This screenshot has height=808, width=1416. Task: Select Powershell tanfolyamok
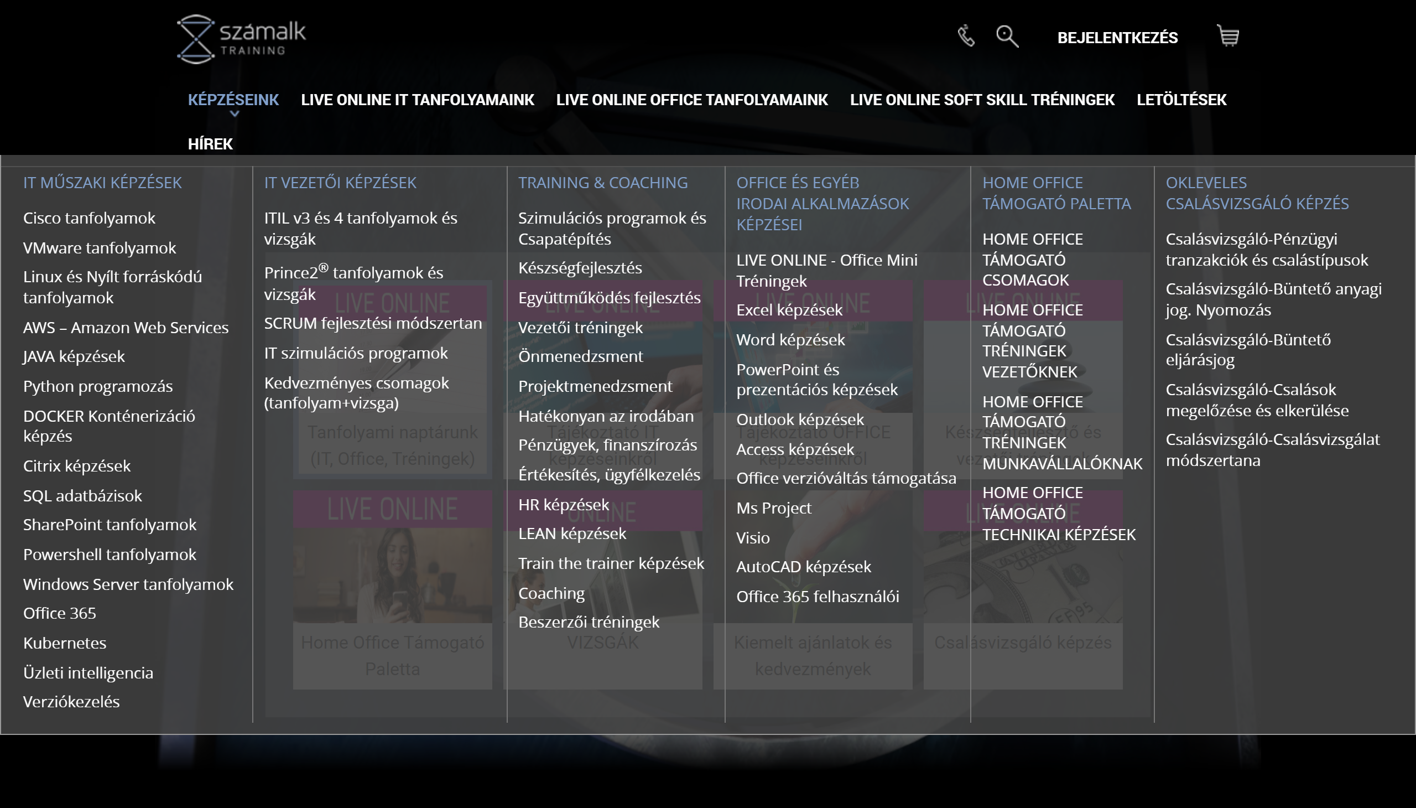(x=110, y=555)
